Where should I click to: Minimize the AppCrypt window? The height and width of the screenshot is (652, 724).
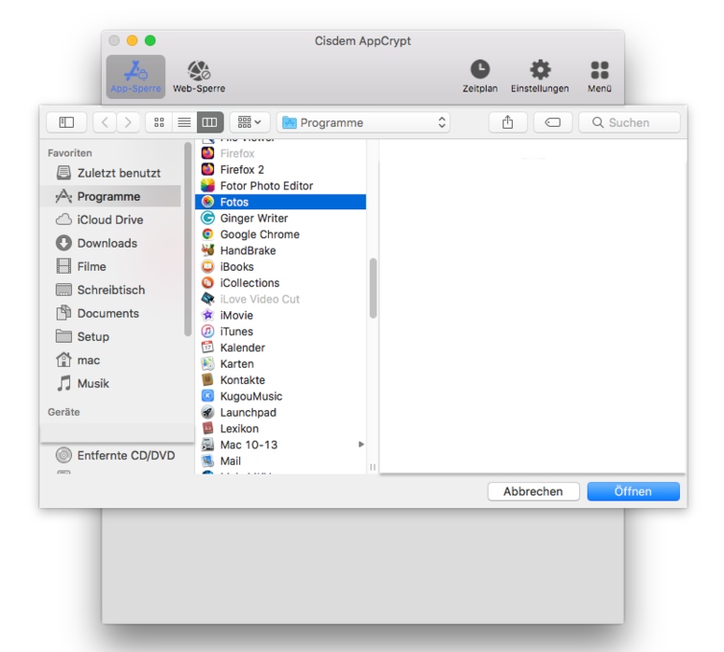pos(133,40)
